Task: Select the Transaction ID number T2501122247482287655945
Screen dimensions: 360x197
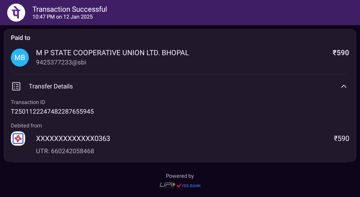Action: tap(52, 112)
